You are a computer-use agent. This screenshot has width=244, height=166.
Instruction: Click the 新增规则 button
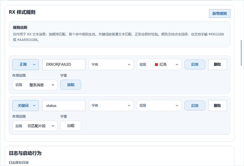tap(219, 13)
